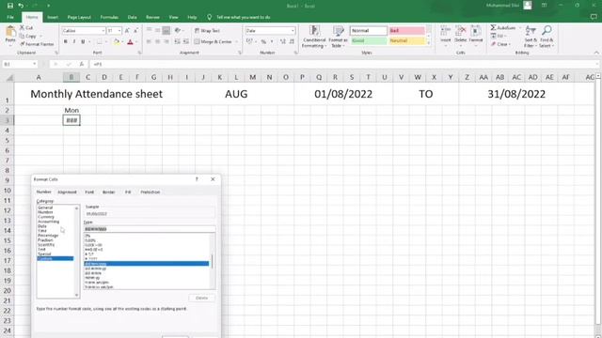Click the Insert cells button
Screen dimensions: 602x338
[445, 36]
